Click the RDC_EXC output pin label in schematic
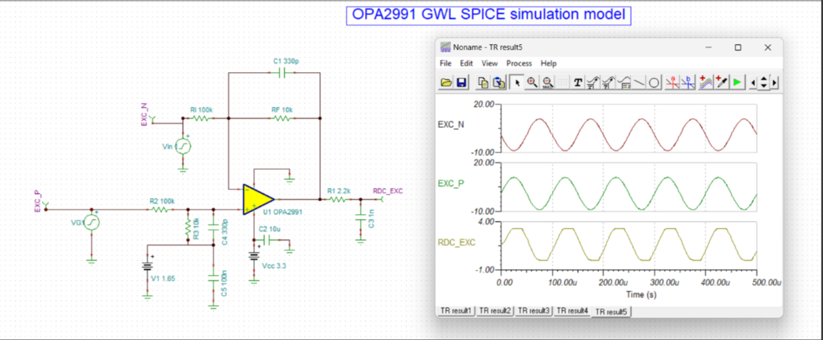Viewport: 823px width, 340px height. (x=387, y=191)
